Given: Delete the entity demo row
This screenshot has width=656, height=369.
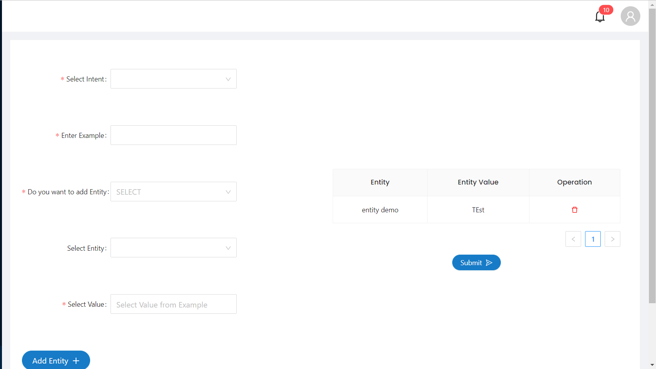Looking at the screenshot, I should [x=574, y=210].
